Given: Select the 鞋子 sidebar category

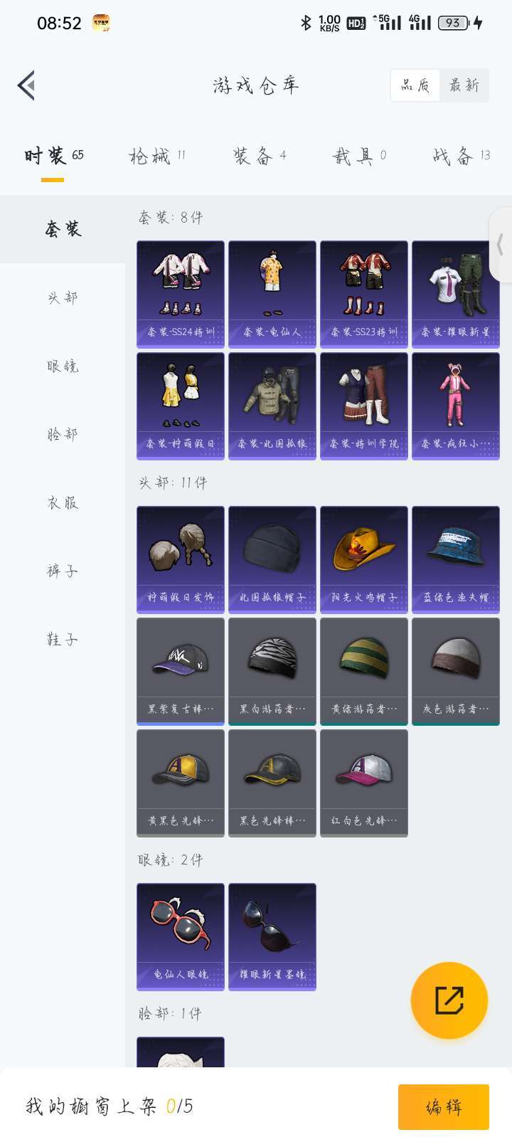Looking at the screenshot, I should 63,639.
